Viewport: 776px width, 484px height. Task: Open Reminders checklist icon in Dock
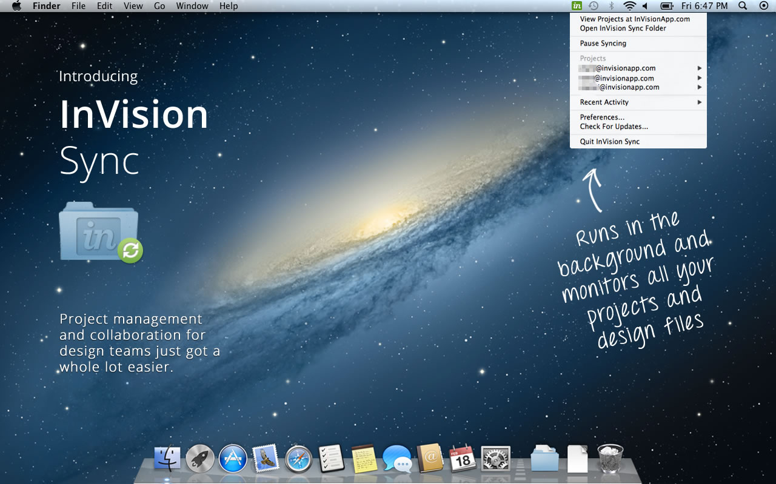332,459
